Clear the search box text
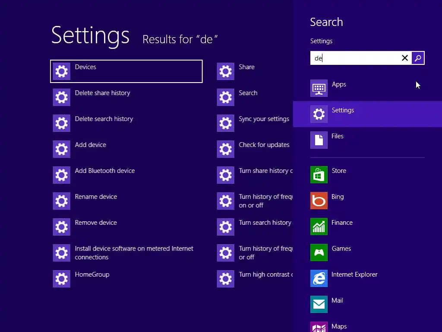Viewport: 442px width, 332px height. 405,58
